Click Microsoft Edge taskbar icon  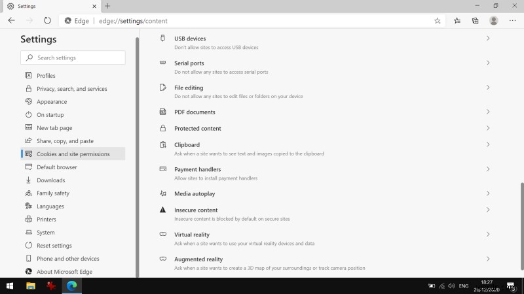[x=71, y=286]
